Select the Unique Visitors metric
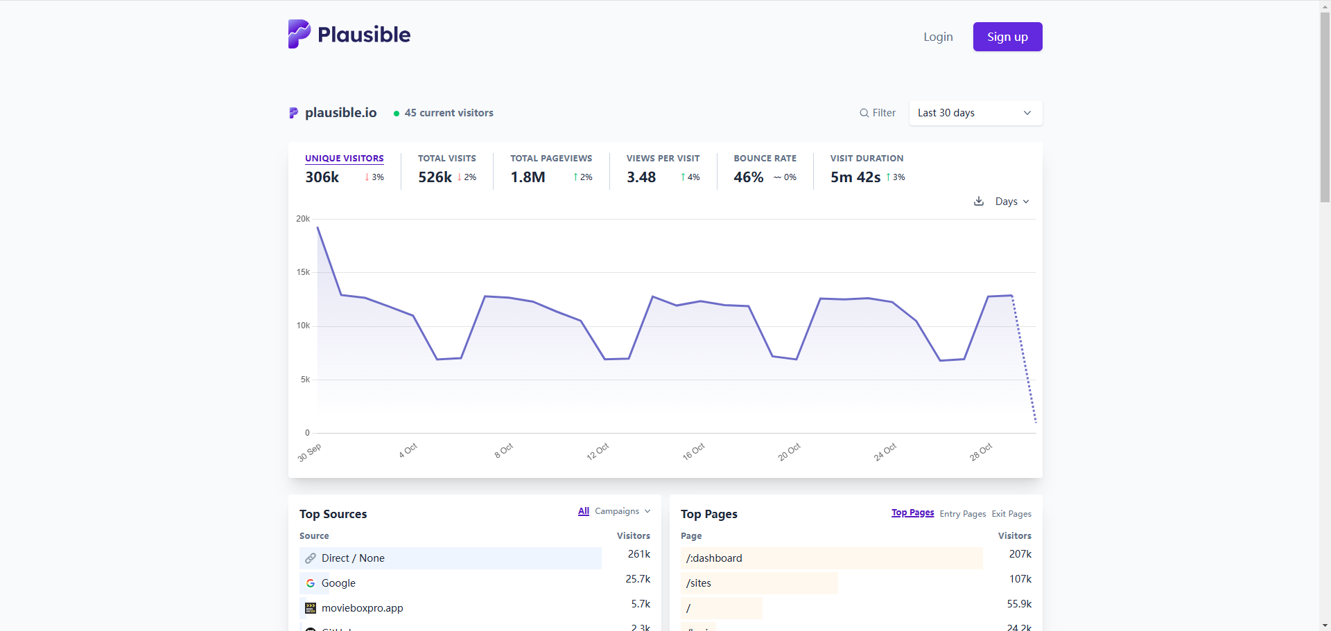Image resolution: width=1331 pixels, height=631 pixels. (345, 169)
